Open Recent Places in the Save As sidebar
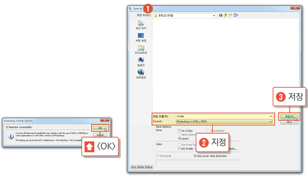 pos(141,25)
